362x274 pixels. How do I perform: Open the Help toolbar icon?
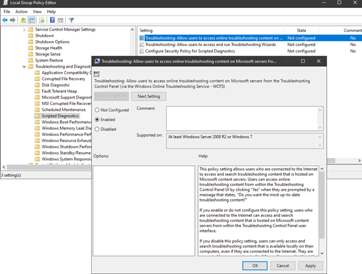(x=52, y=20)
